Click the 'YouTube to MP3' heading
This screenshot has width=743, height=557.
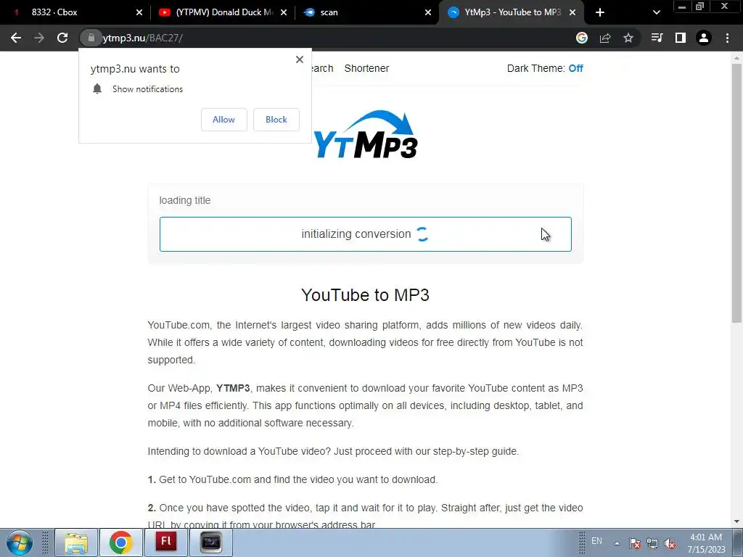click(x=366, y=294)
